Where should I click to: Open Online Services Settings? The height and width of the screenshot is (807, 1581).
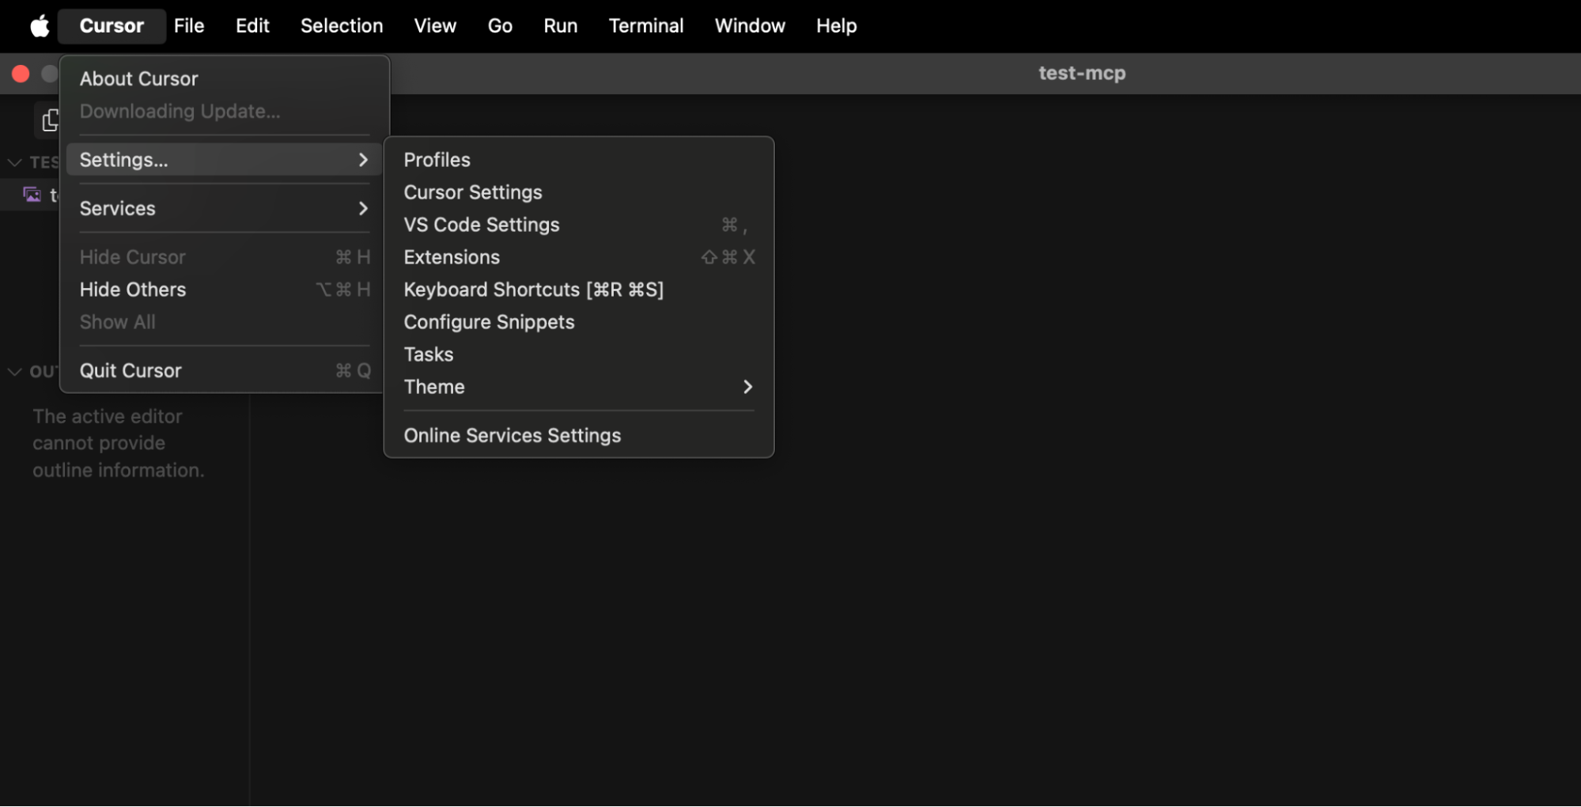pyautogui.click(x=579, y=435)
